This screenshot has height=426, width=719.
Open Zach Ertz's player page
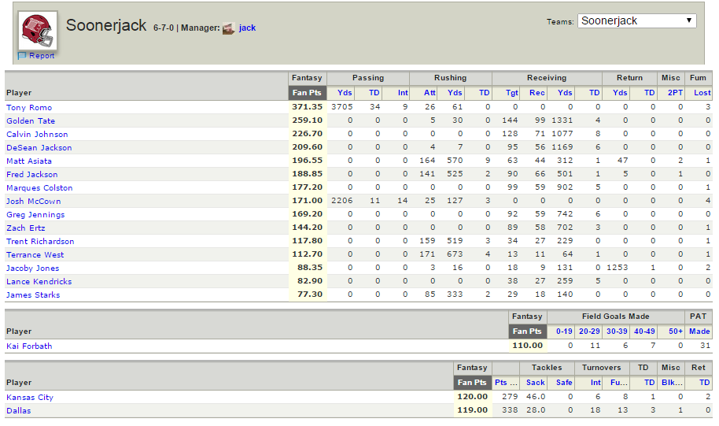pos(26,228)
